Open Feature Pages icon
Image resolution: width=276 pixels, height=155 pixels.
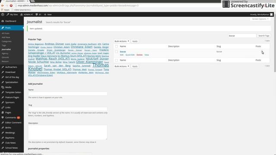(3, 97)
